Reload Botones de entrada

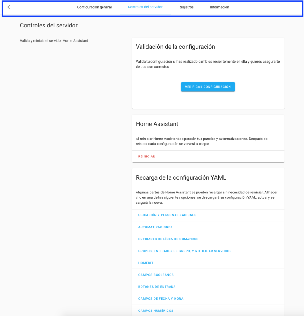(x=157, y=287)
